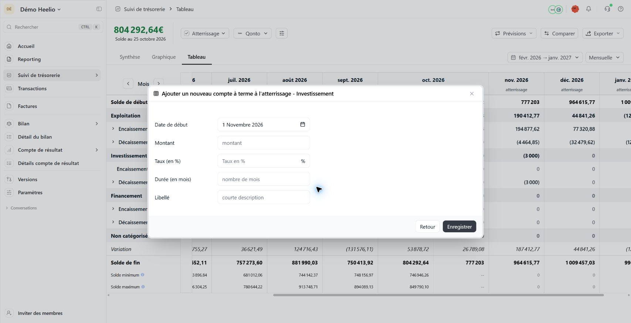631x323 pixels.
Task: Go to next month with right chevron
Action: tap(159, 84)
